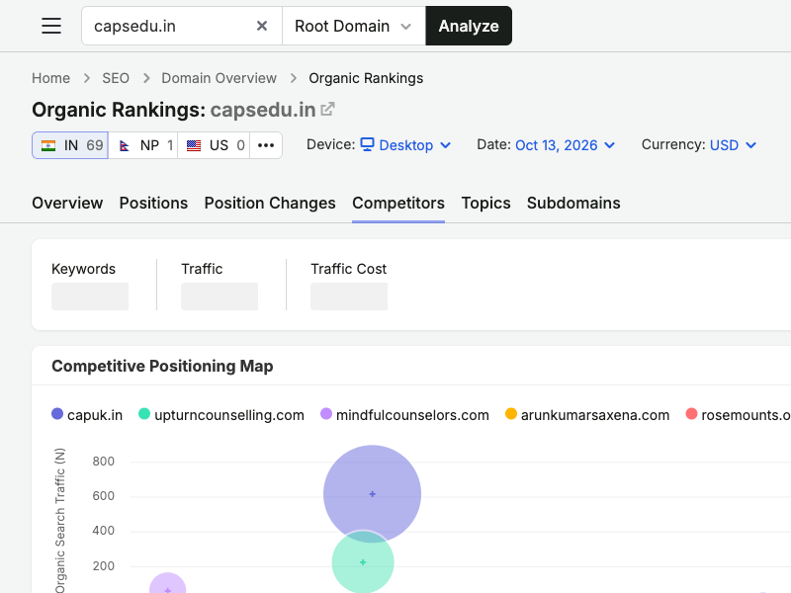791x593 pixels.
Task: Open the Root Domain dropdown
Action: point(354,26)
